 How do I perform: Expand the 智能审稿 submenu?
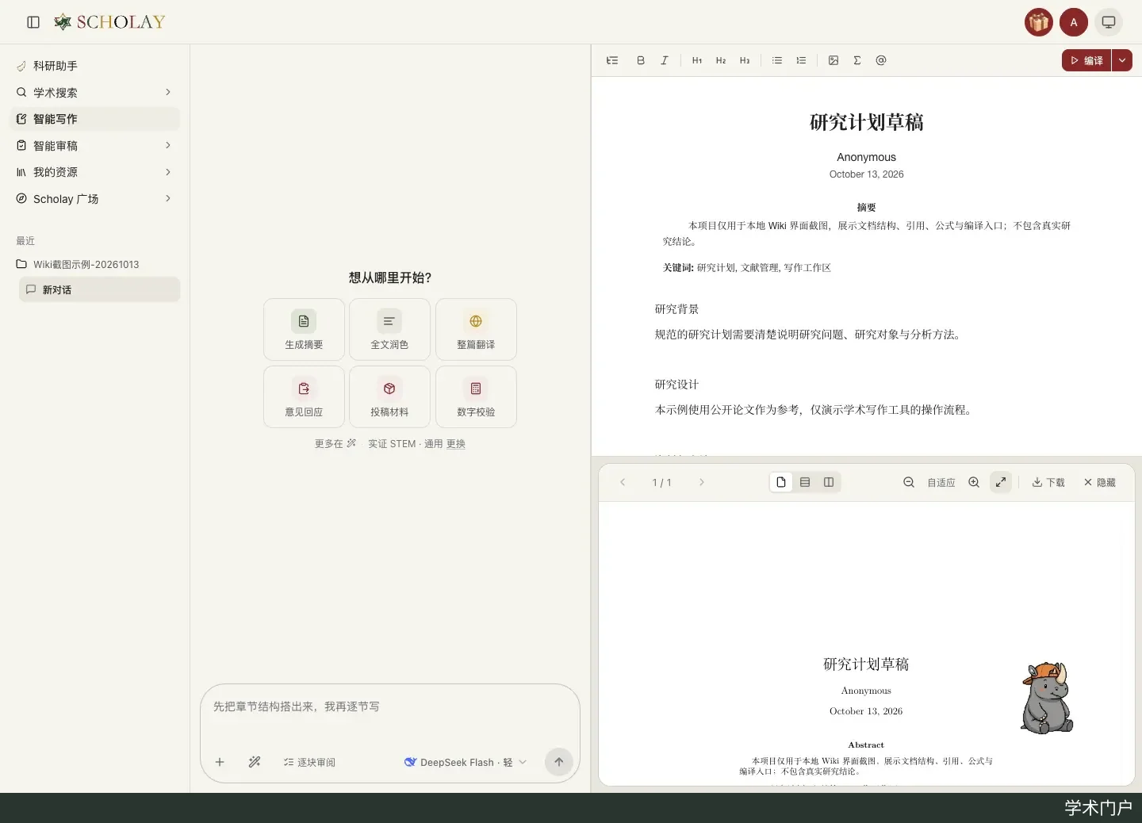coord(168,145)
